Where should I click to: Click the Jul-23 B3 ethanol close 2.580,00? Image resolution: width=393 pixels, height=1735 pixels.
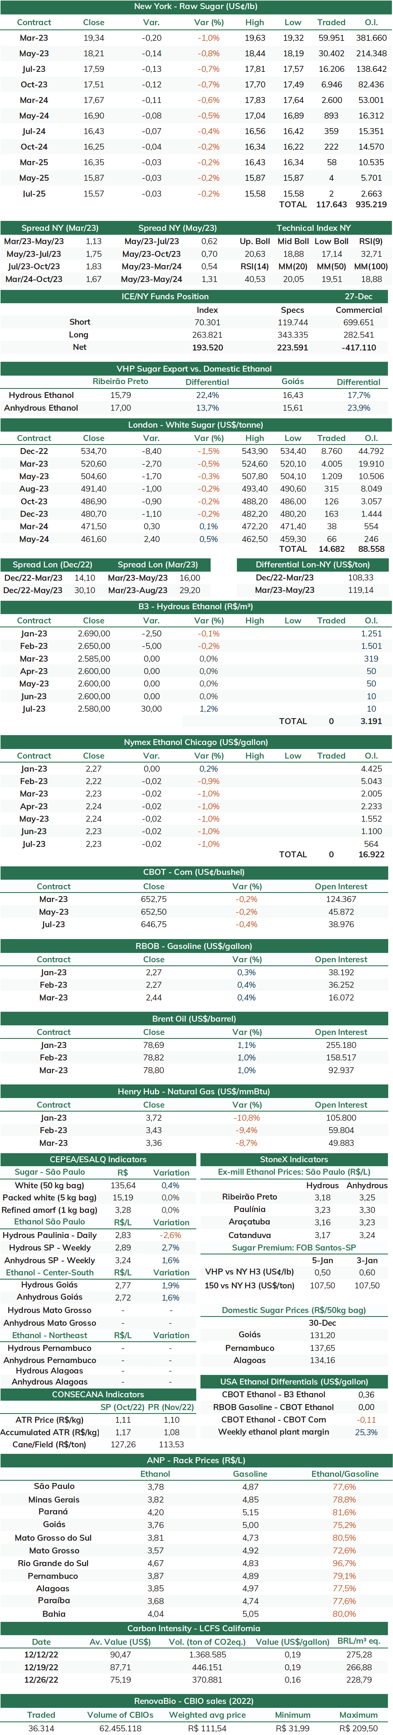coord(93,709)
